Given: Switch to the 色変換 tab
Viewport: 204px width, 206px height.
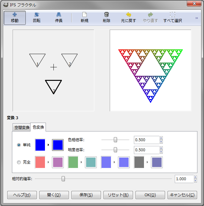Looking at the screenshot, I should 38,127.
